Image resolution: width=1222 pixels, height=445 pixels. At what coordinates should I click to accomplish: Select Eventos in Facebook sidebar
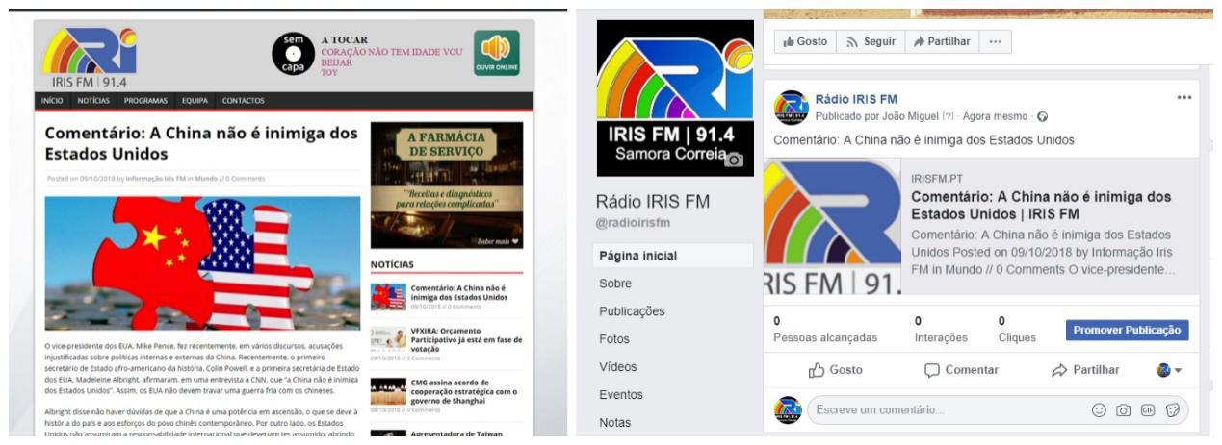click(x=621, y=394)
